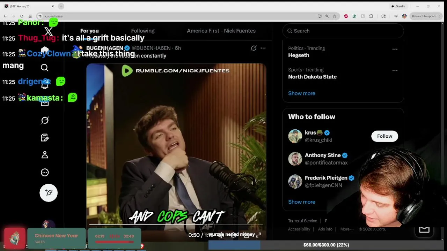Click Frederik Pleitgen's avatar picture
The width and height of the screenshot is (447, 251).
(295, 182)
